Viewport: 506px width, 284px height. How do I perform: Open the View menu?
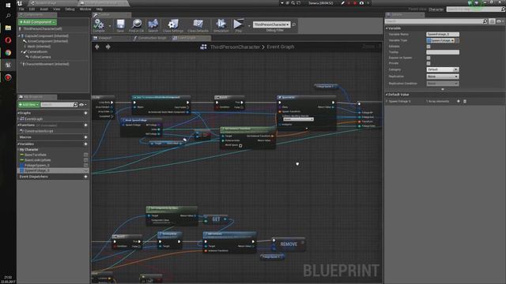[56, 9]
